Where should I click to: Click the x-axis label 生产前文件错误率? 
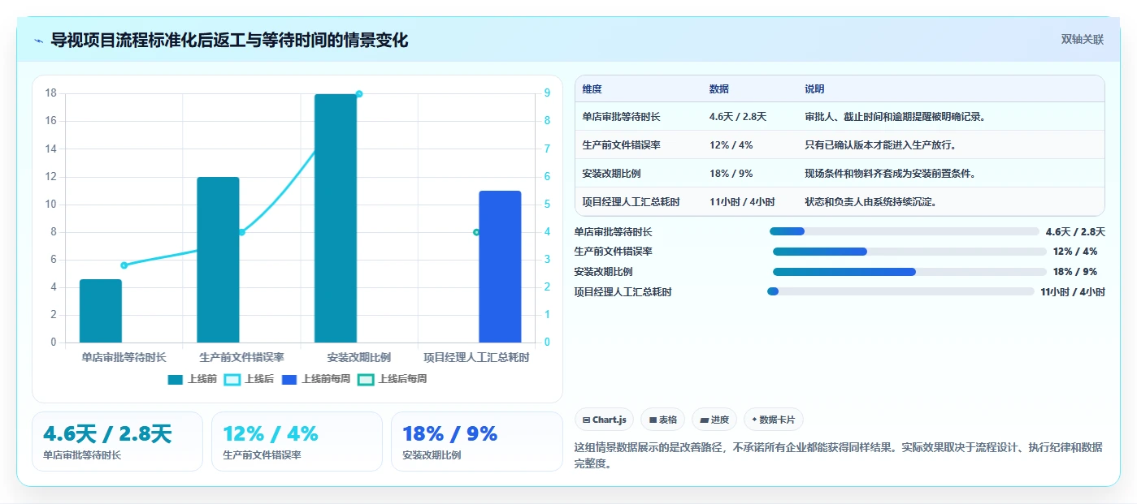click(241, 357)
